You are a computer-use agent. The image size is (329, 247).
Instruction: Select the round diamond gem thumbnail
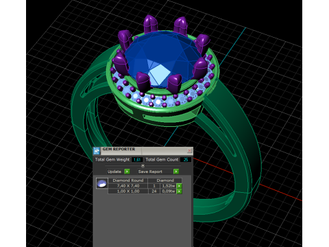click(x=101, y=183)
